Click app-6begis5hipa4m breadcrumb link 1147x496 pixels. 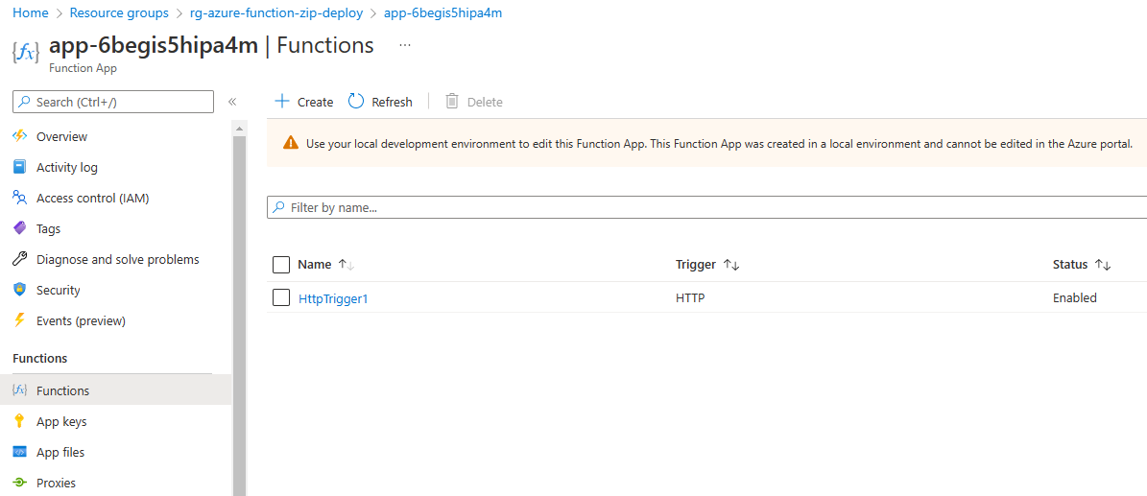442,13
